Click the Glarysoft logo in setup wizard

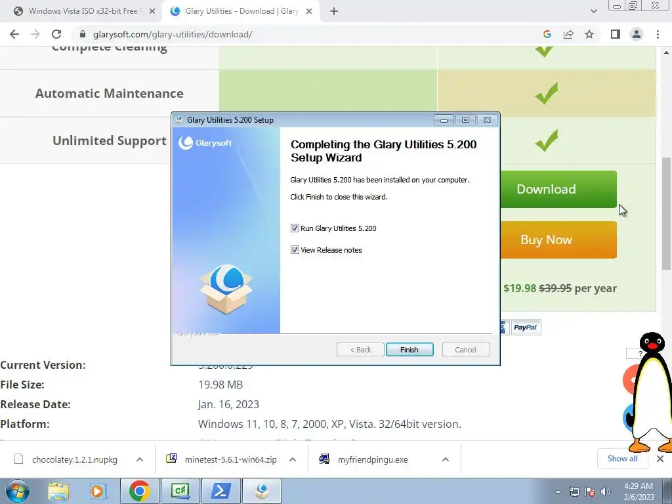point(205,142)
